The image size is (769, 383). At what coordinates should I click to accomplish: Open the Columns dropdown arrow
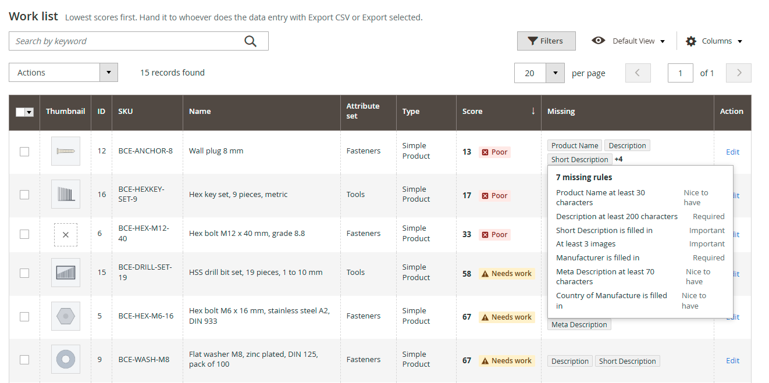(740, 41)
